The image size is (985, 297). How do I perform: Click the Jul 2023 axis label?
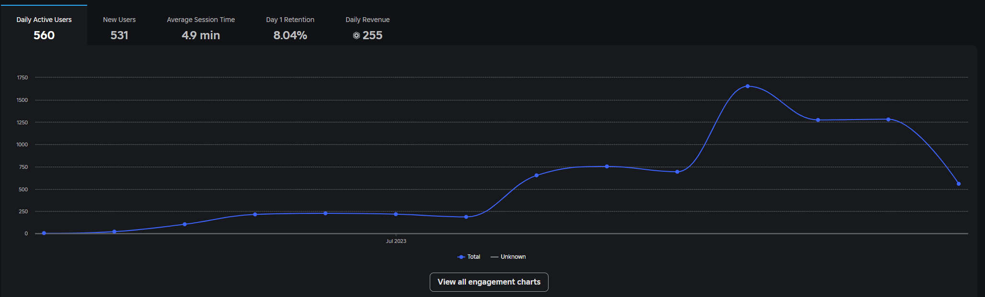[396, 241]
